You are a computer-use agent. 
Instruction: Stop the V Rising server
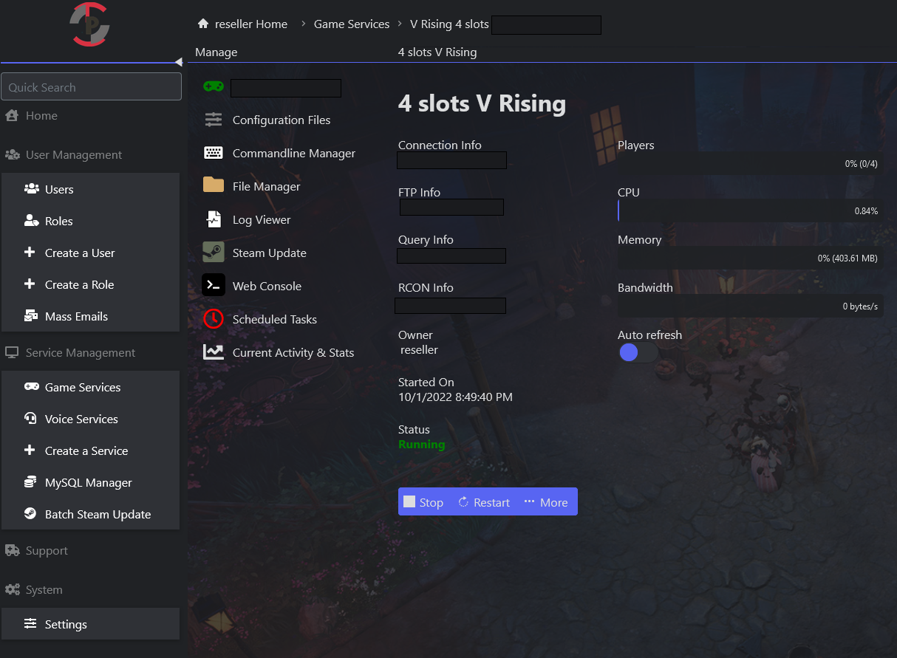pos(423,502)
